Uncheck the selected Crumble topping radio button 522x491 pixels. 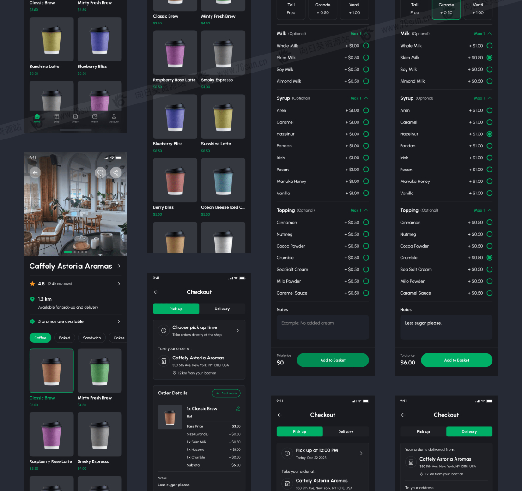(x=489, y=258)
